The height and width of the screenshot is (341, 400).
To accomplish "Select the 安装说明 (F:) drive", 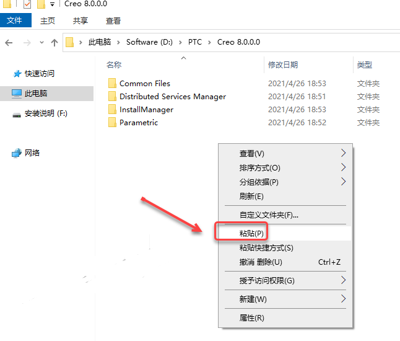I will 46,113.
